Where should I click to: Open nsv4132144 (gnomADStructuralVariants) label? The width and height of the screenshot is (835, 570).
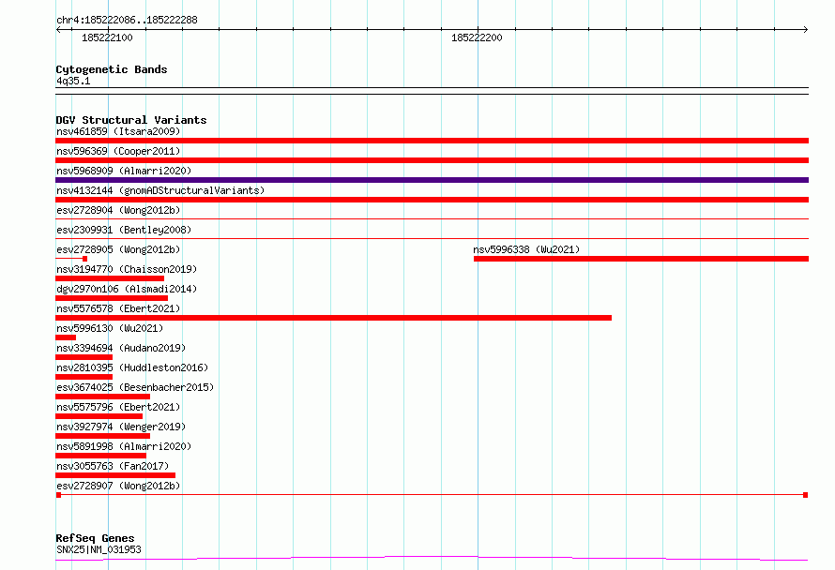click(160, 190)
